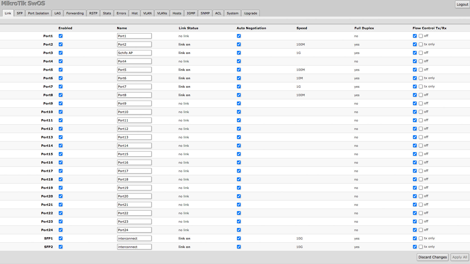Open the System tab
This screenshot has height=264, width=470.
[233, 13]
